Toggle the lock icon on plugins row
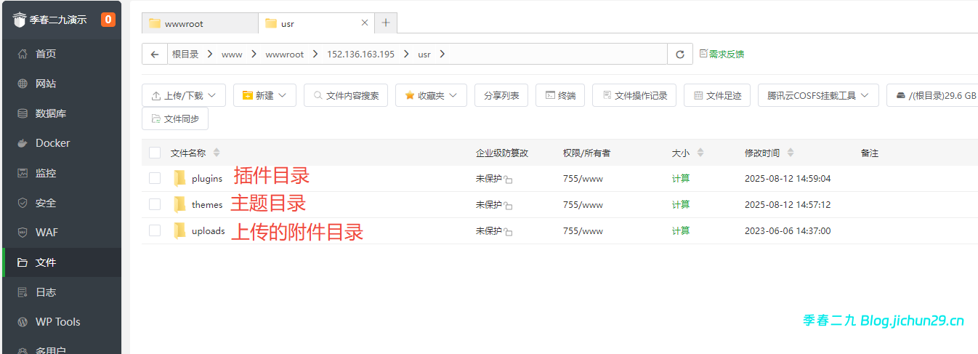 (x=509, y=180)
